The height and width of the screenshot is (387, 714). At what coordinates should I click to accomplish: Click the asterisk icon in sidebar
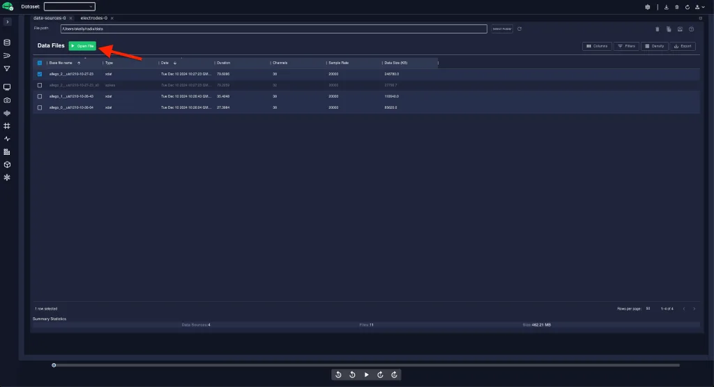[7, 178]
